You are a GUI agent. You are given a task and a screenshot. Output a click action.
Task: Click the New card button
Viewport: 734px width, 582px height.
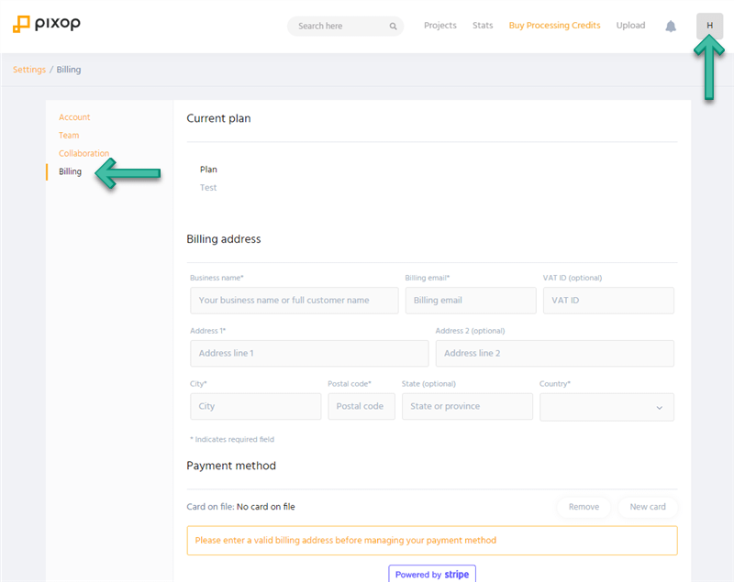click(648, 507)
